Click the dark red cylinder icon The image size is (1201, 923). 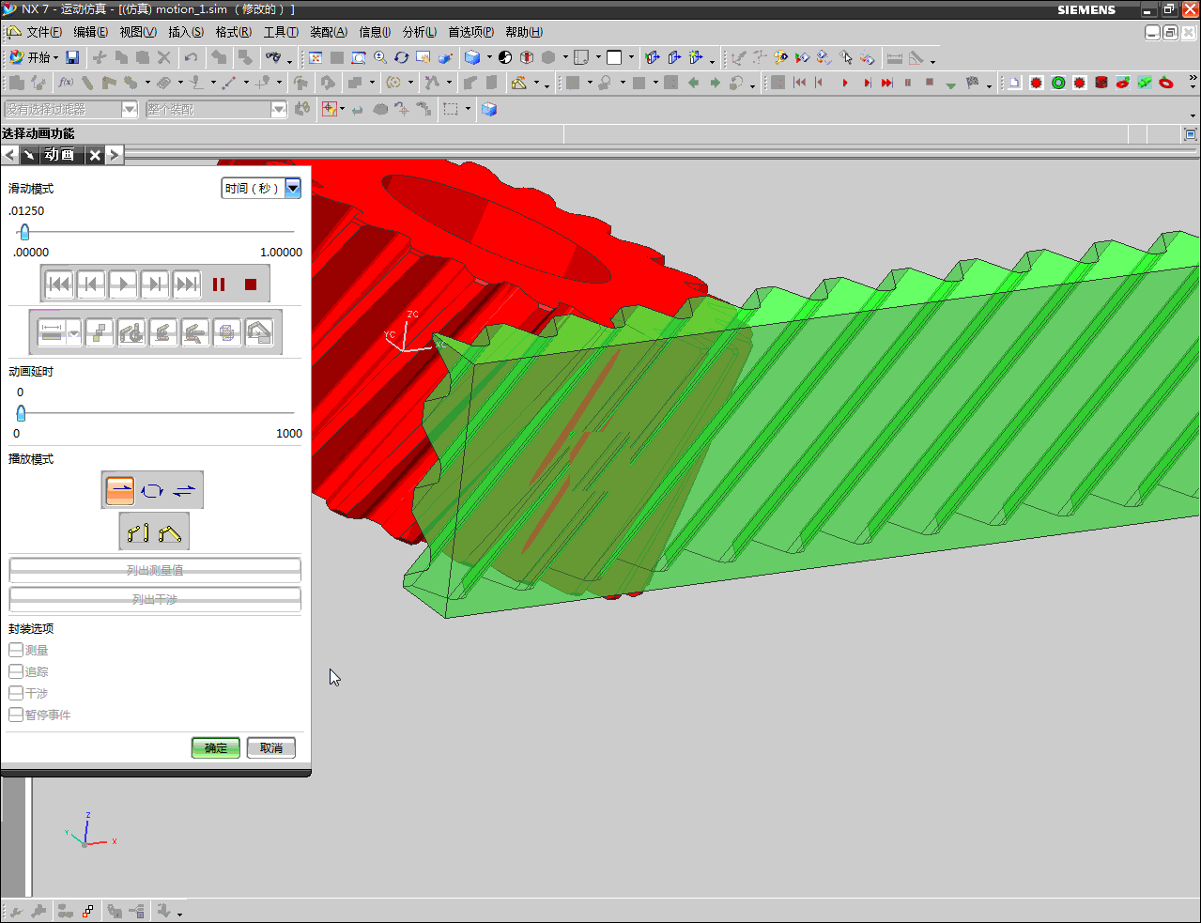click(x=1101, y=83)
